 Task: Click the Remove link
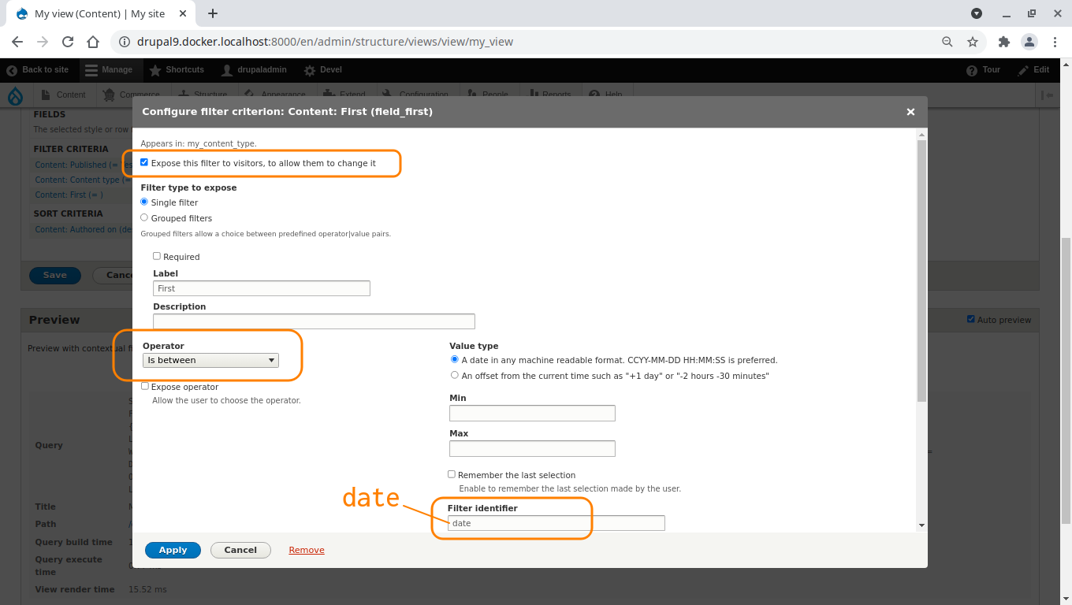coord(307,550)
